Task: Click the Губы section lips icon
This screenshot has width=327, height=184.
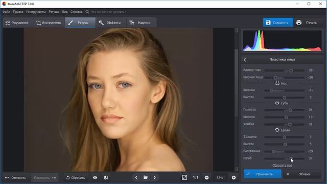Action: [277, 103]
